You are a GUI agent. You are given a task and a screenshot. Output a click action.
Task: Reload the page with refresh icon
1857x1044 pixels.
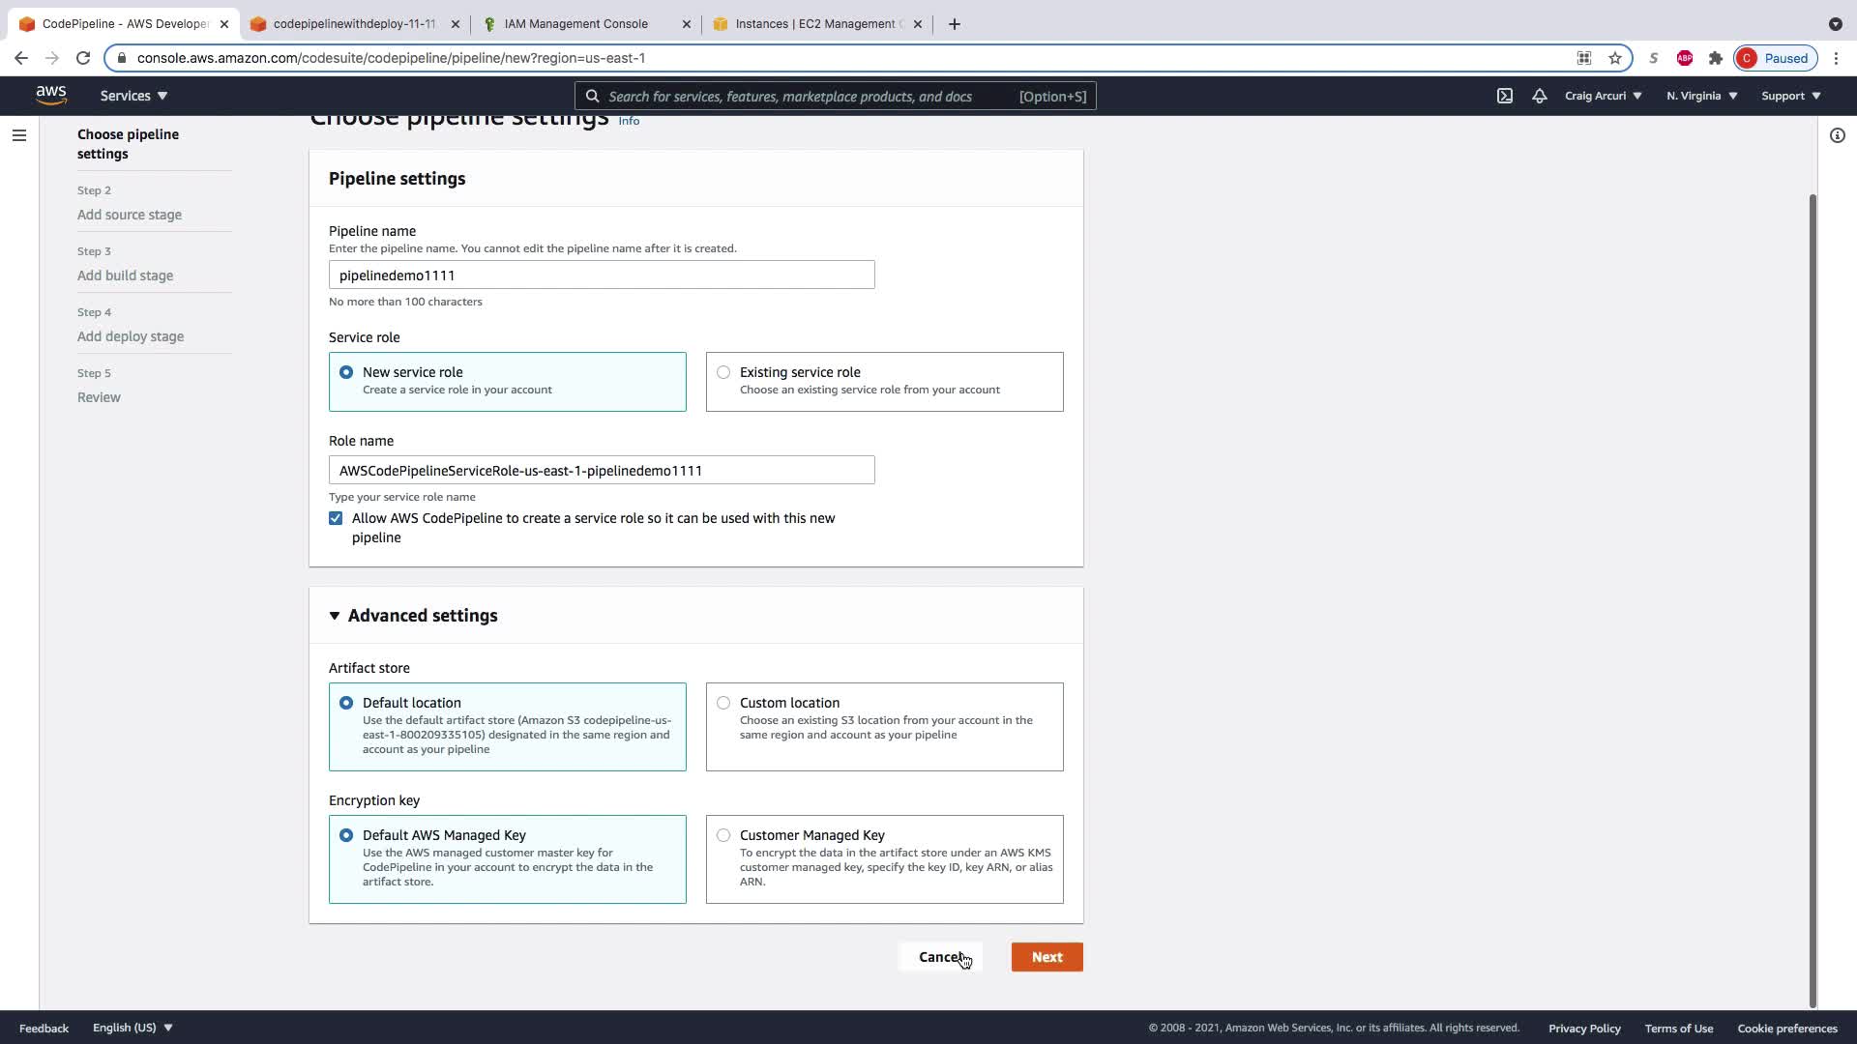point(83,58)
